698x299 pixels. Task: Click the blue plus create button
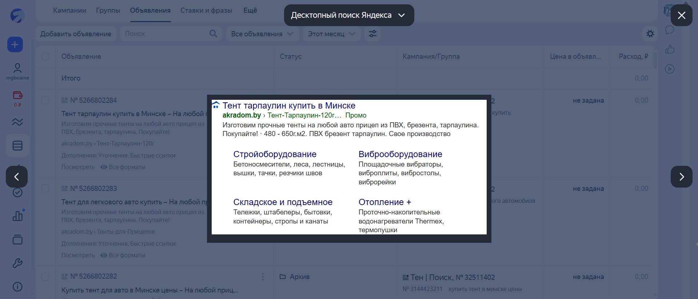[15, 45]
